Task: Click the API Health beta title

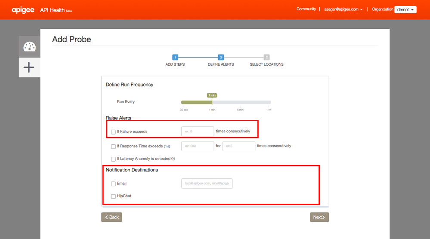Action: (x=56, y=10)
